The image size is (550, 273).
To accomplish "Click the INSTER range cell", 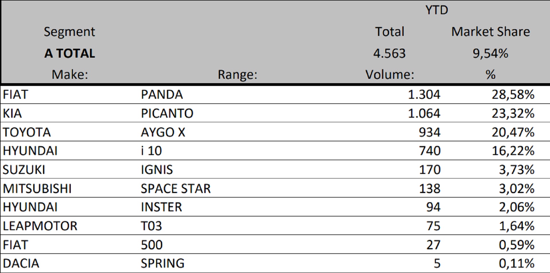I will 161,207.
